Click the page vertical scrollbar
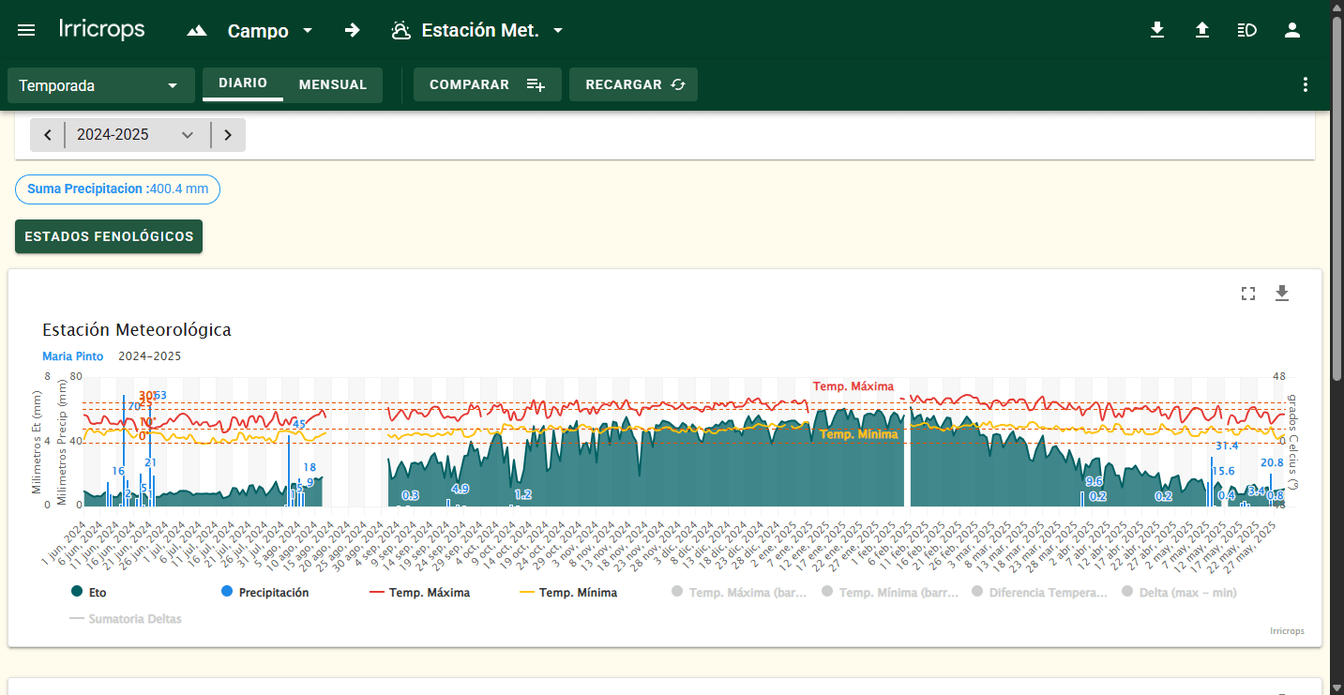This screenshot has height=695, width=1344. coord(1337,188)
